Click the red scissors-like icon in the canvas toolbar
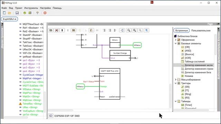The height and width of the screenshot is (124, 221). (57, 30)
